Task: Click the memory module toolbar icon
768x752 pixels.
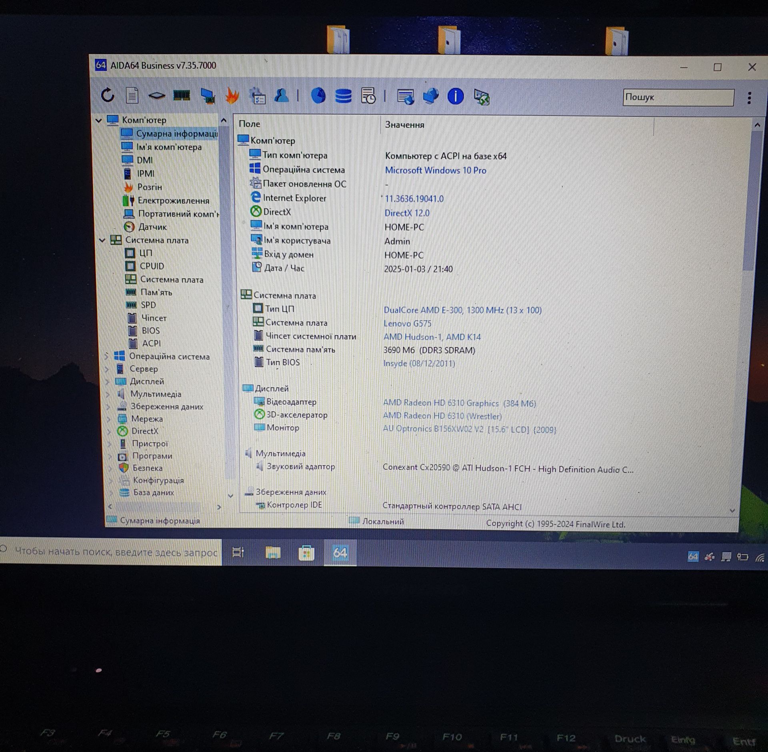Action: pos(182,96)
